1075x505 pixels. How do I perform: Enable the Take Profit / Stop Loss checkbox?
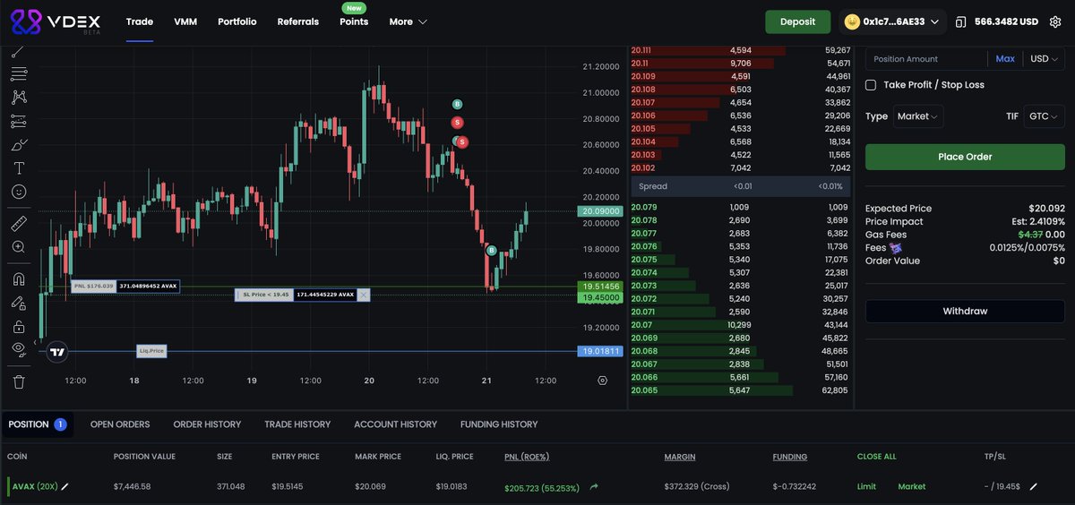(871, 85)
